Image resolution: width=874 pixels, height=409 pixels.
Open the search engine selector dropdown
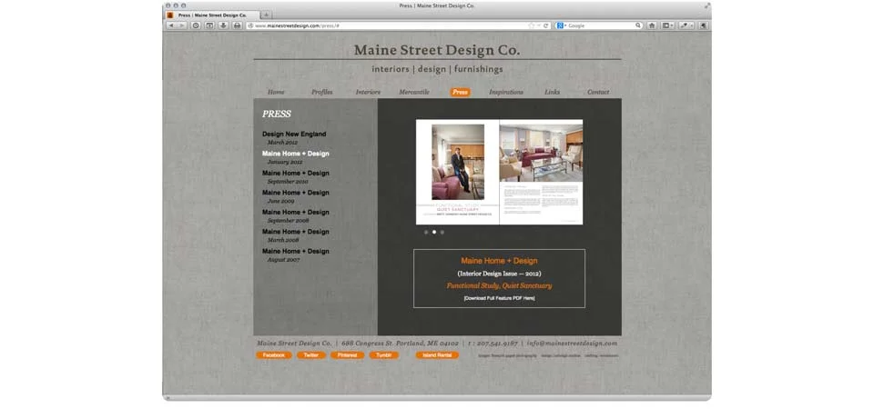(562, 25)
